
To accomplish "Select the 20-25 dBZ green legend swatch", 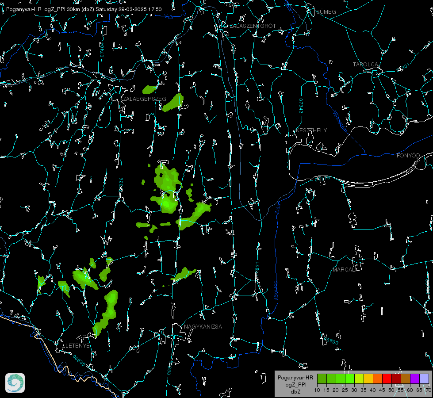I will coord(341,379).
